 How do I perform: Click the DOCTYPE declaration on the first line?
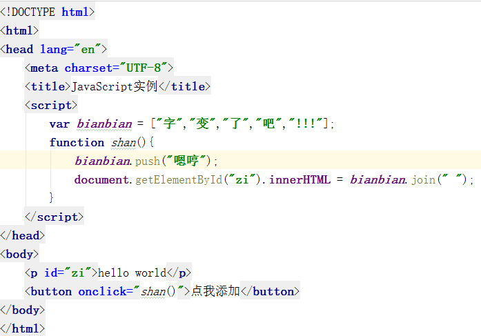pos(48,12)
